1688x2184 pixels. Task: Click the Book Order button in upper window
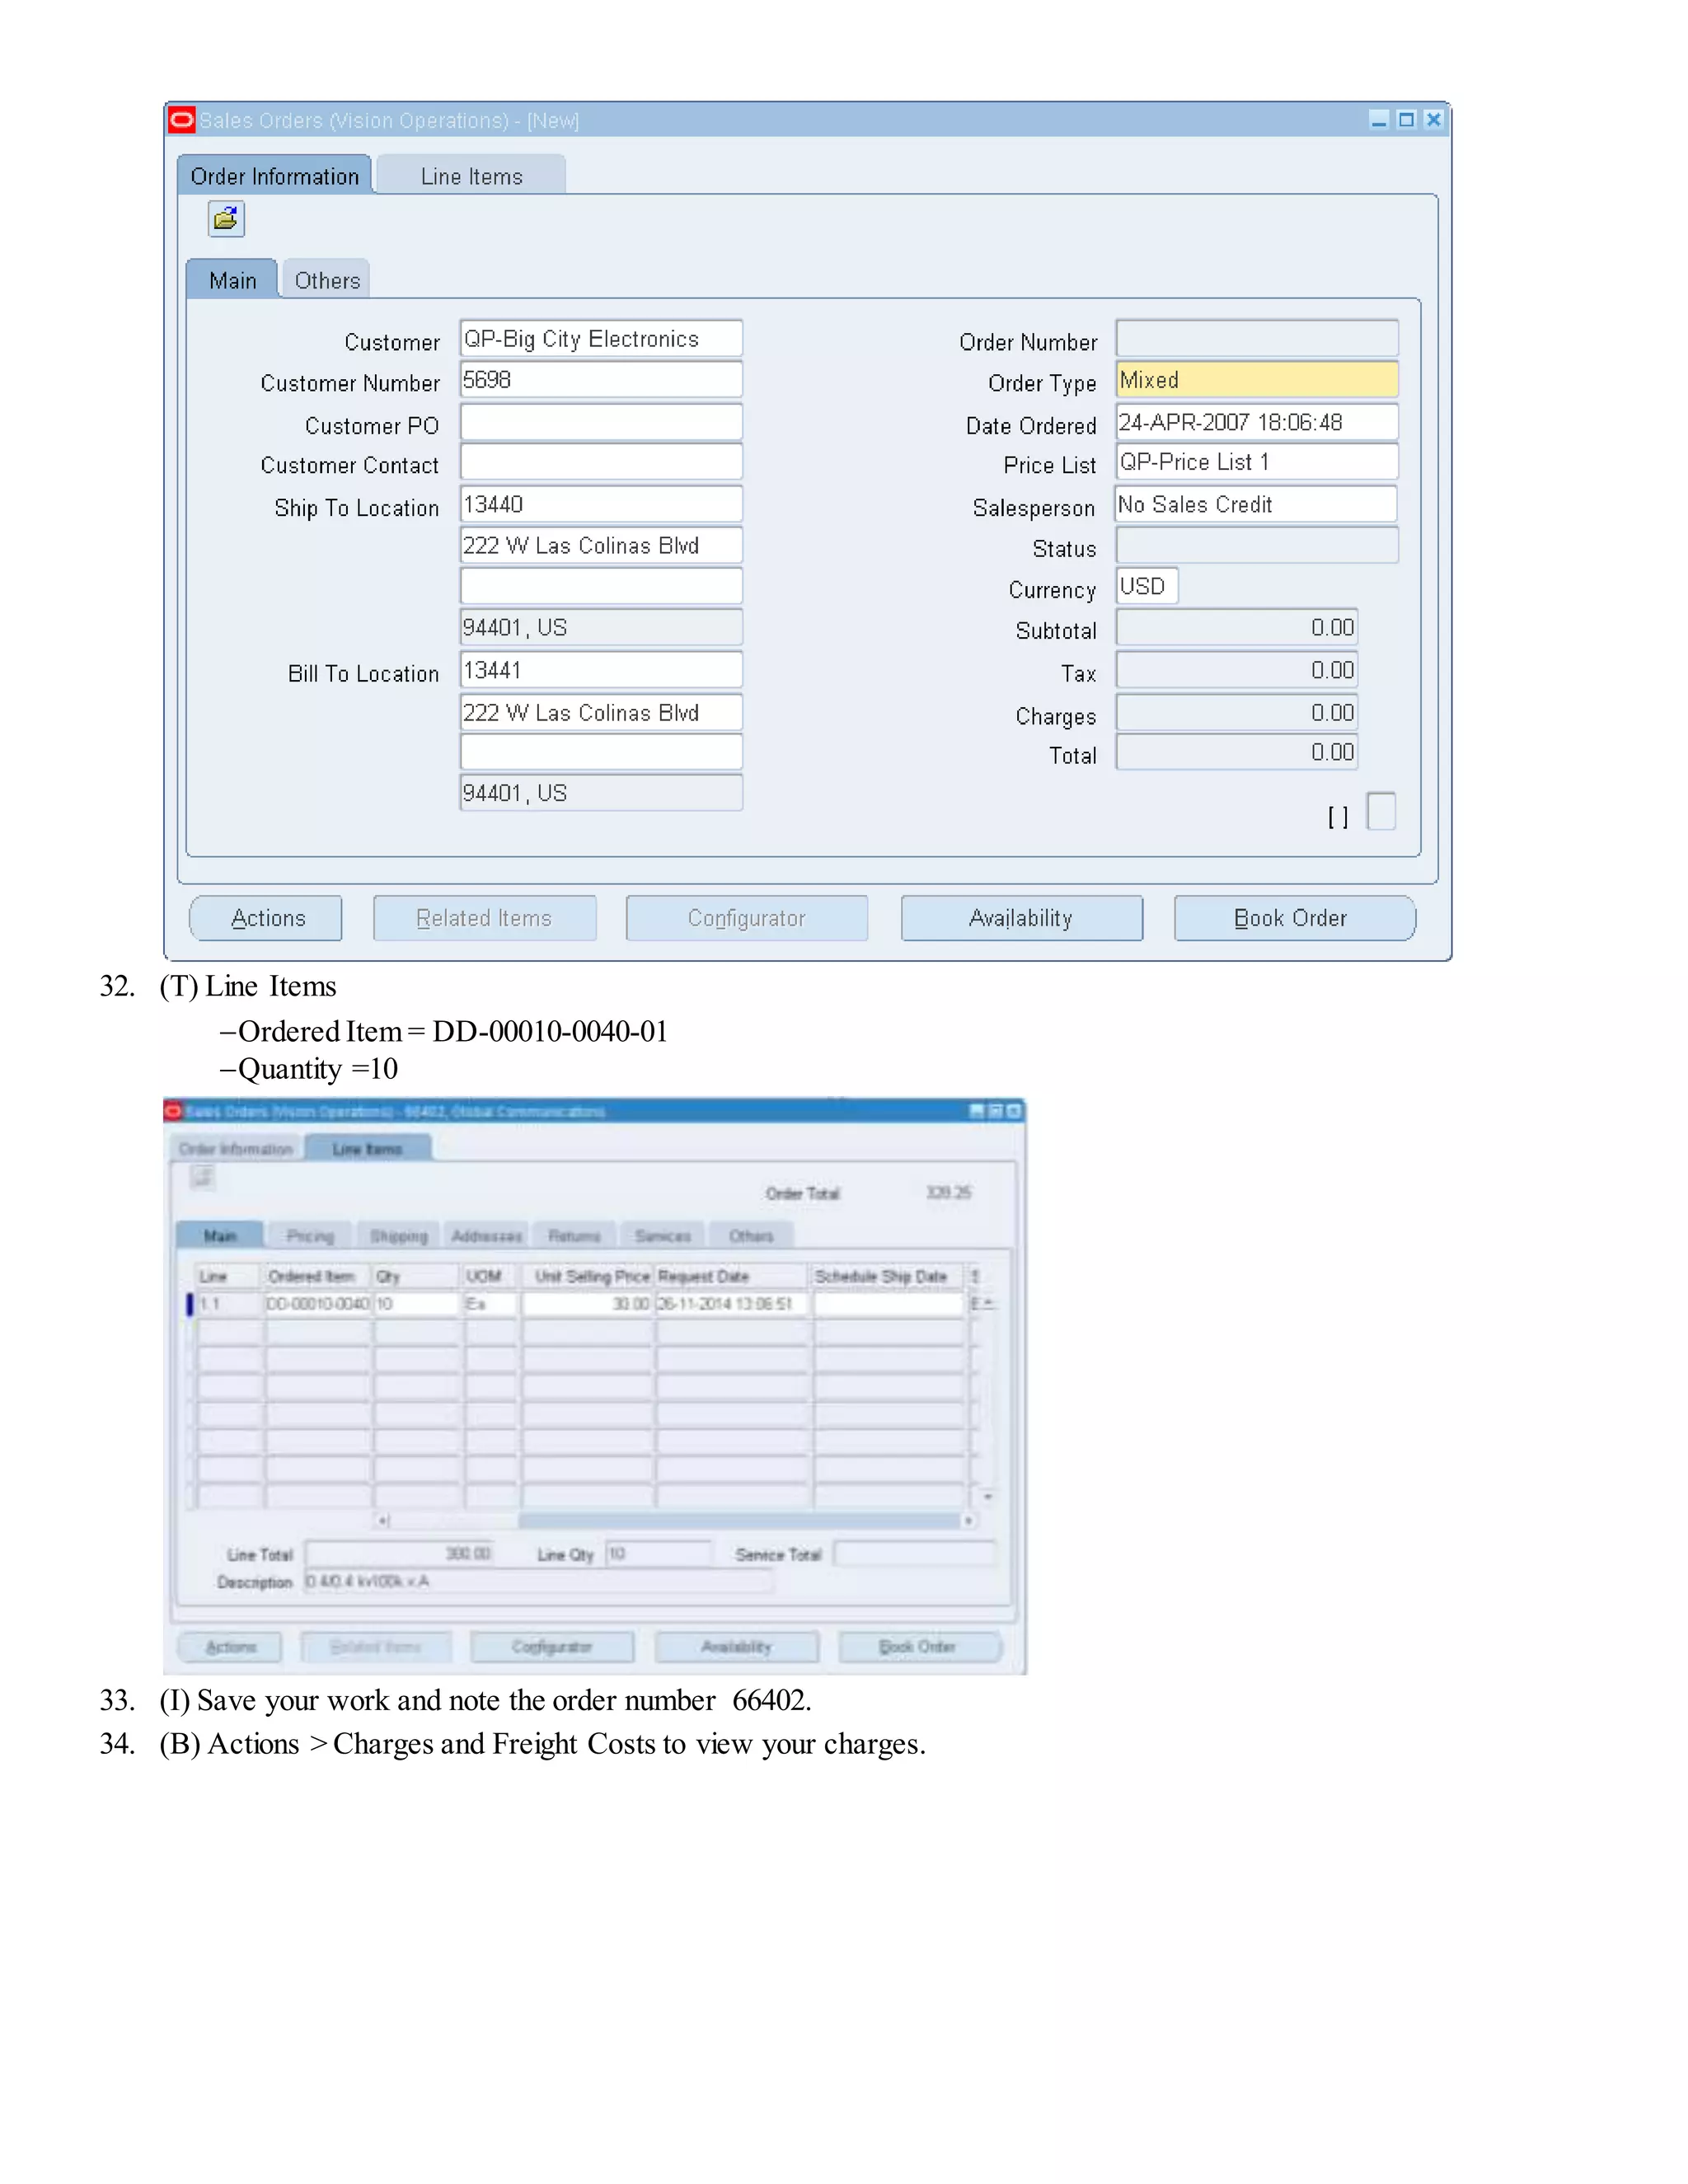[1295, 918]
